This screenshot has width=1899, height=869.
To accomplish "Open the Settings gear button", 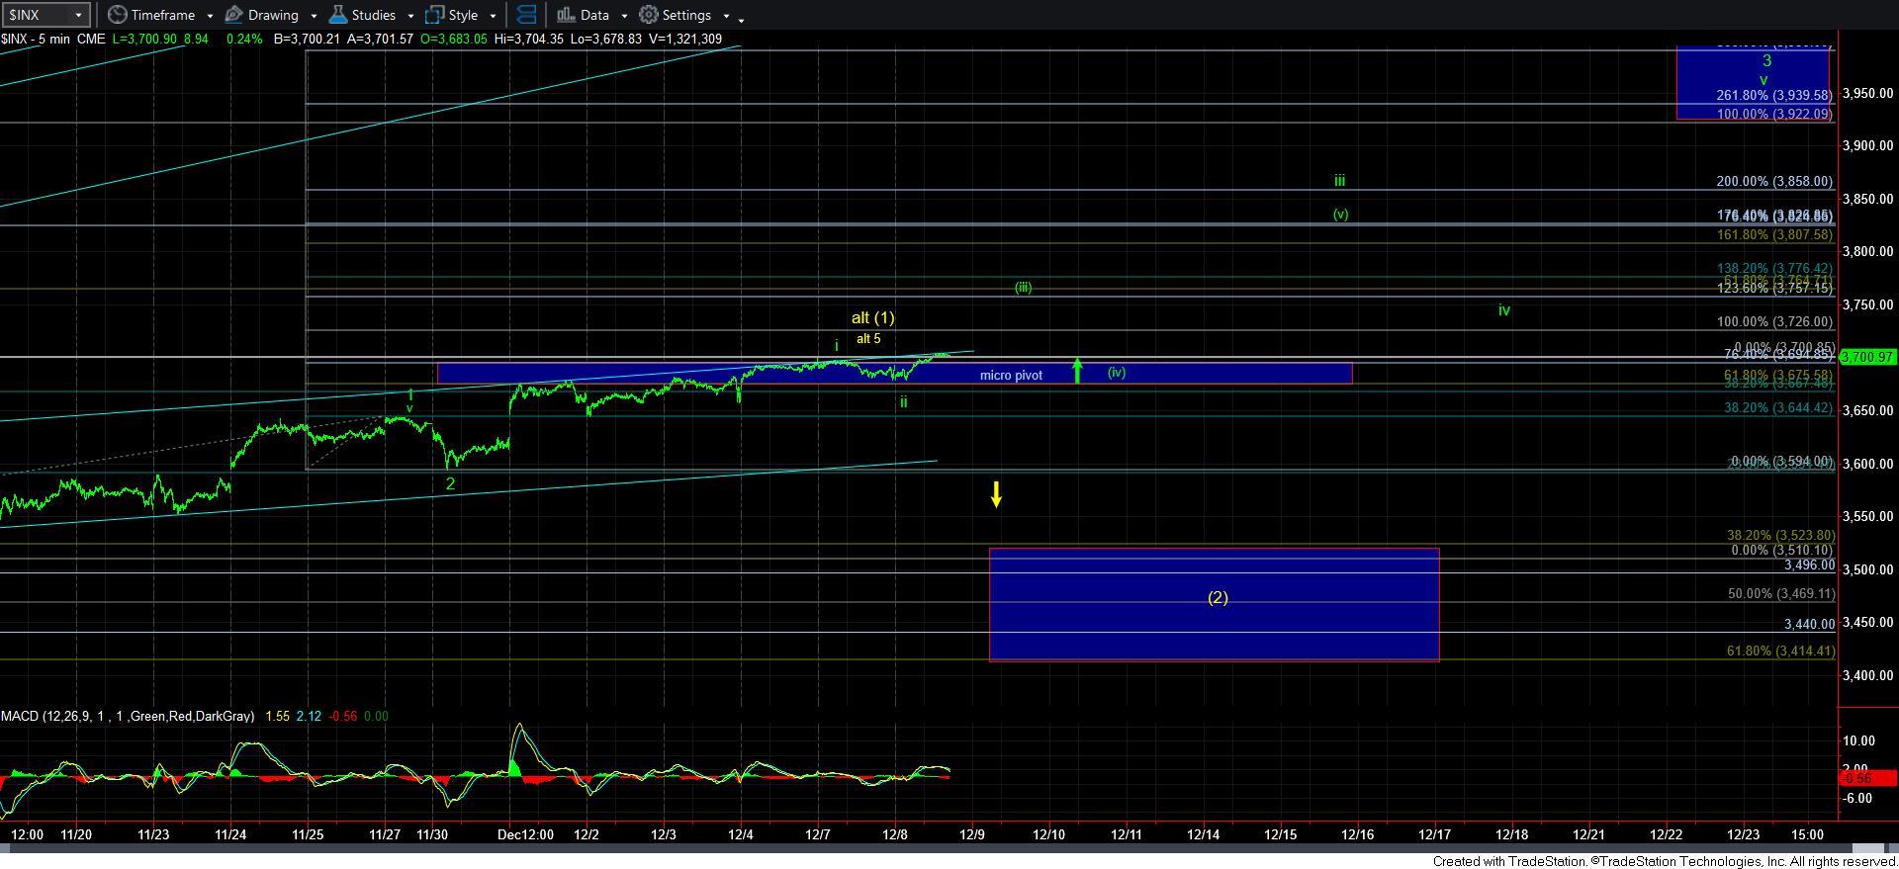I will point(676,15).
